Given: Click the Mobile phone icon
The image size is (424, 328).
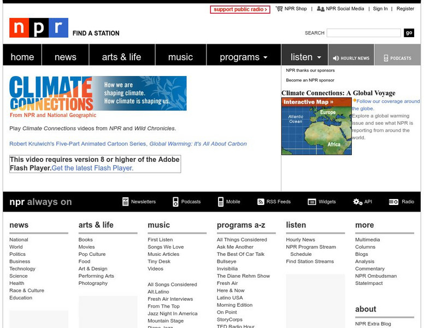Looking at the screenshot, I should tap(221, 202).
